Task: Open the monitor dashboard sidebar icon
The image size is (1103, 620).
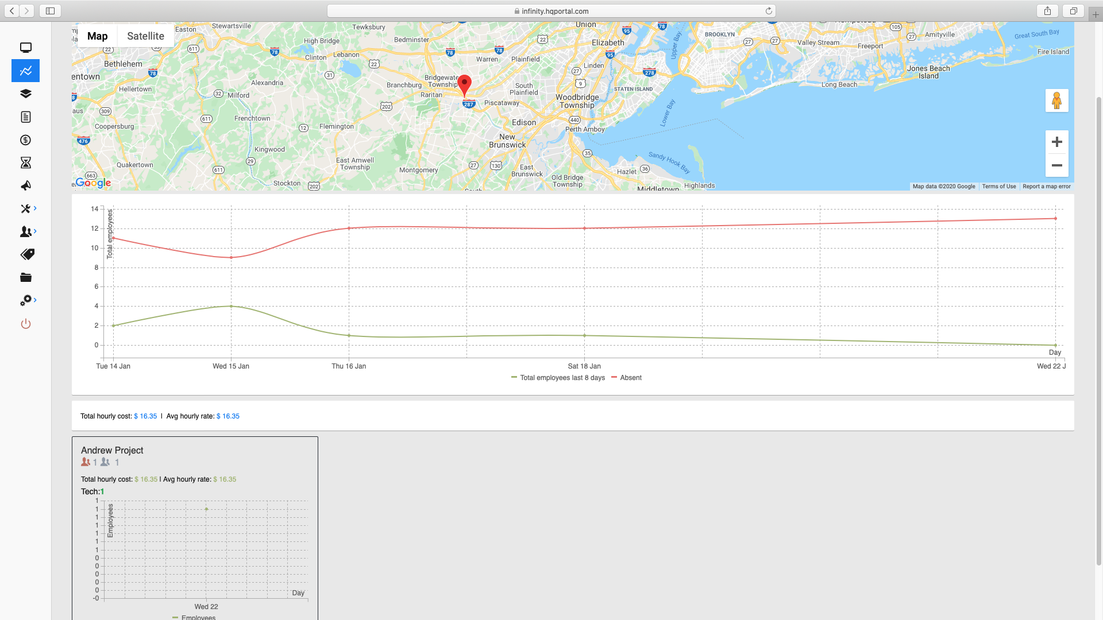Action: [26, 48]
